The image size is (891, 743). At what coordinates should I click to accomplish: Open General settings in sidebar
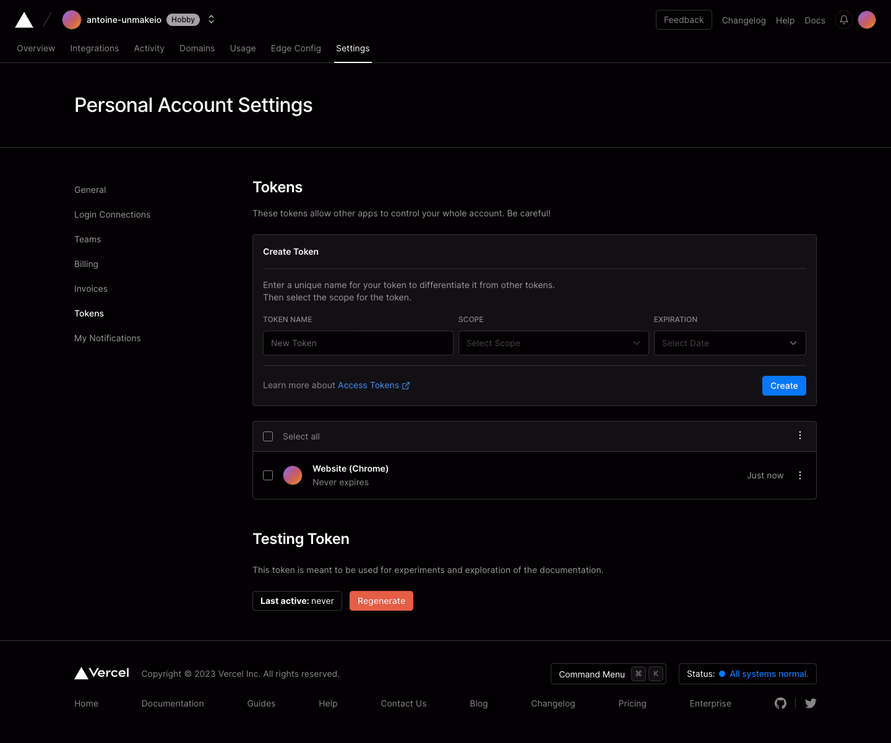pyautogui.click(x=90, y=190)
